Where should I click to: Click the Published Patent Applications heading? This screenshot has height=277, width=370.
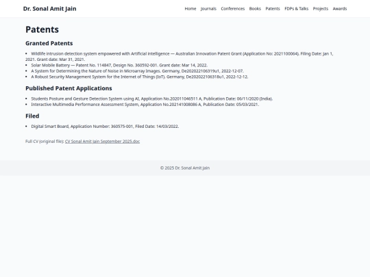pos(69,88)
